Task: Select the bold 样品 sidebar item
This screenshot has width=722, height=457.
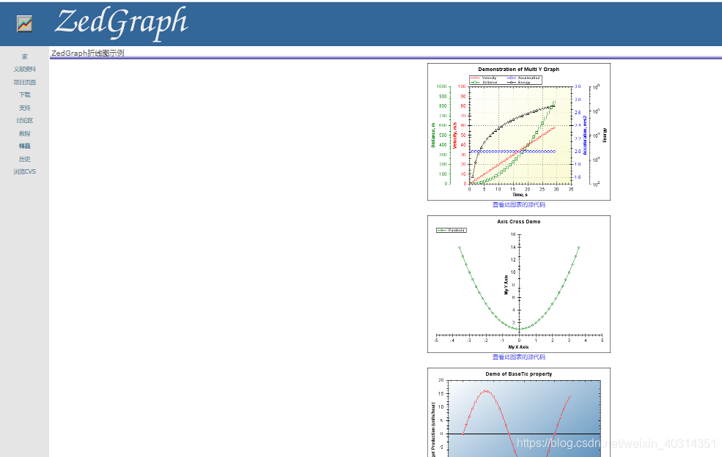Action: [24, 146]
